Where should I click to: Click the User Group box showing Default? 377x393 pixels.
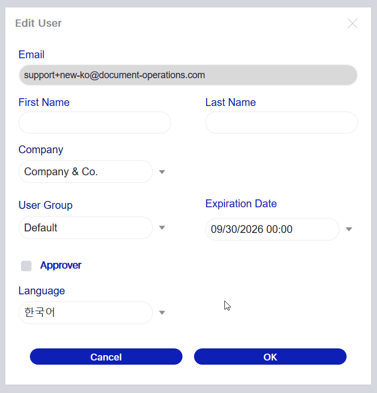[85, 228]
